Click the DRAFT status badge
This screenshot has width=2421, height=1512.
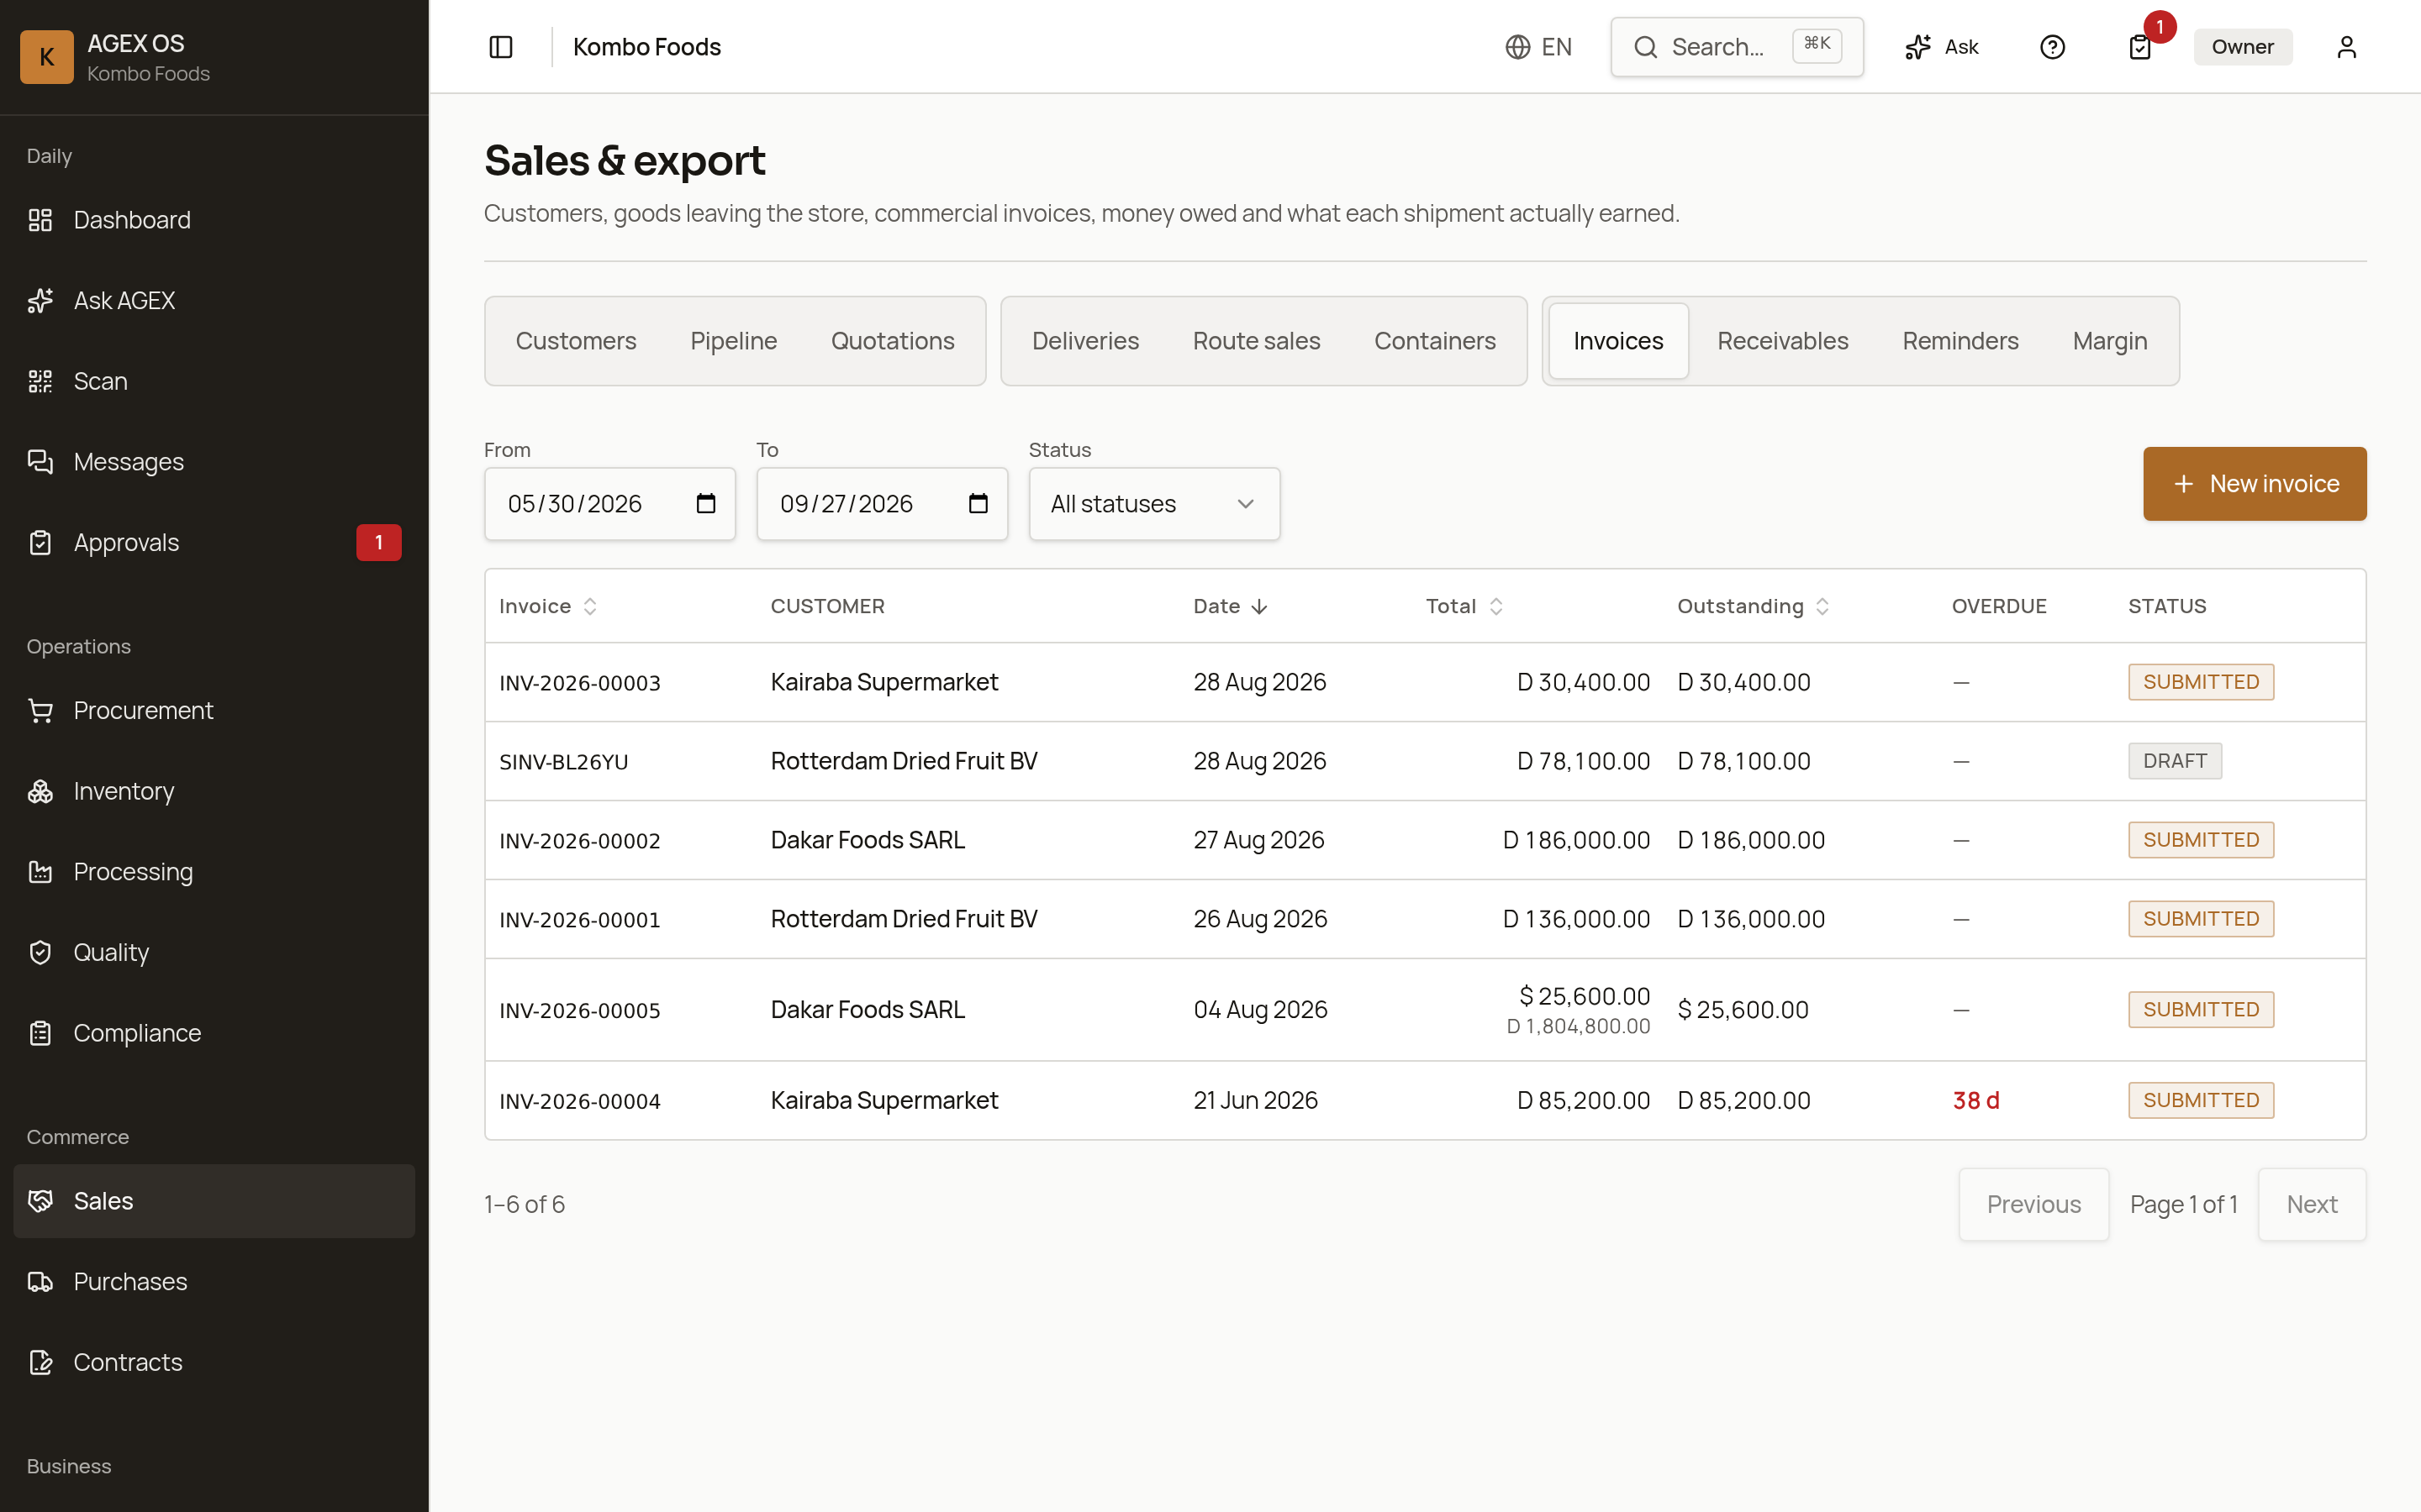(2174, 761)
